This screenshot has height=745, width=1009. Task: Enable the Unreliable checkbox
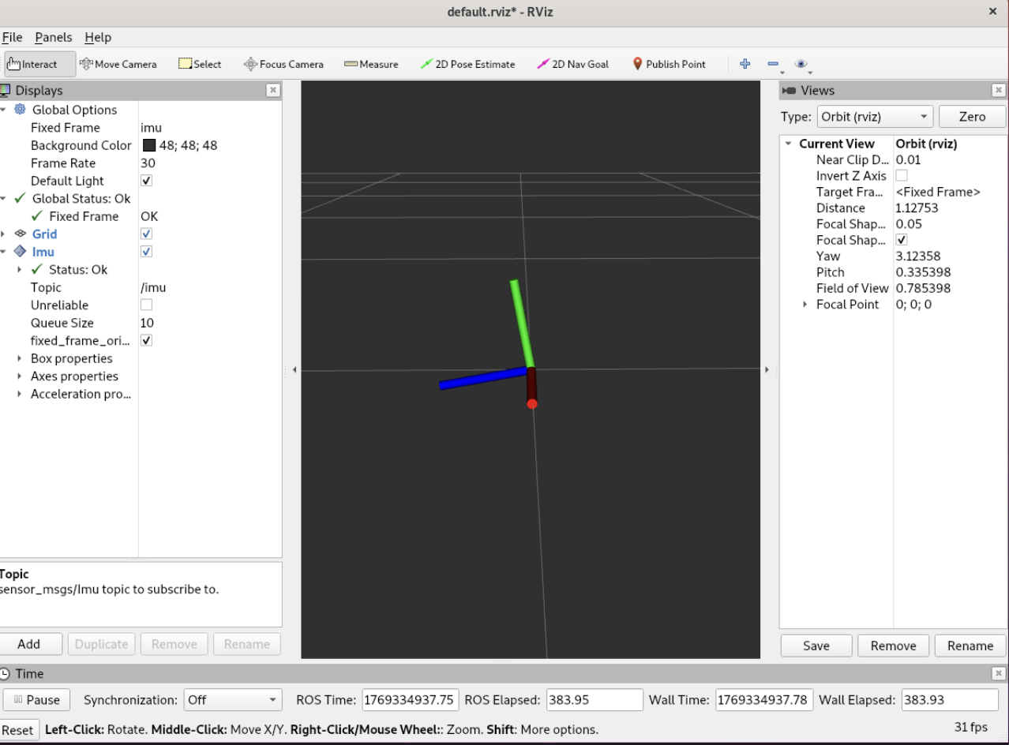coord(146,305)
